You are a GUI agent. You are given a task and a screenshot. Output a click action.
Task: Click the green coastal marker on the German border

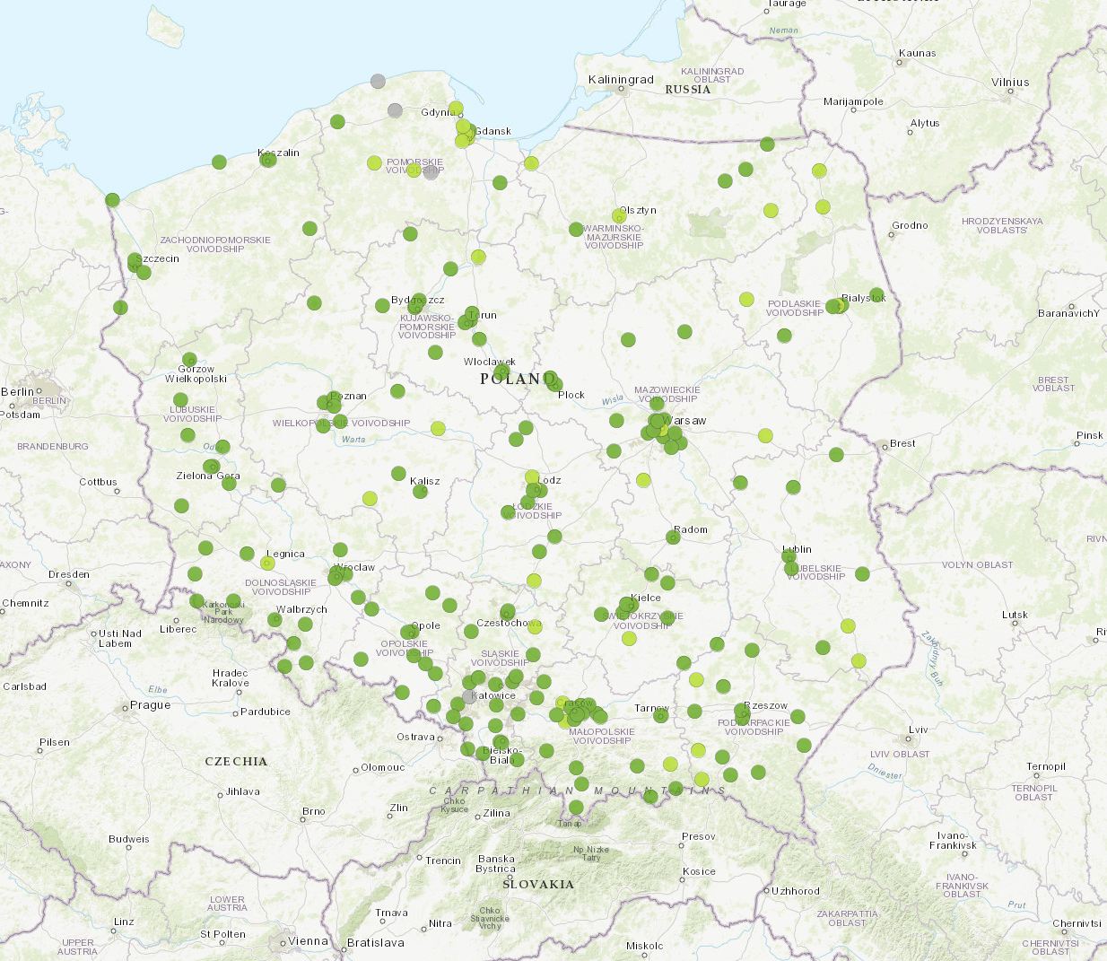click(112, 199)
